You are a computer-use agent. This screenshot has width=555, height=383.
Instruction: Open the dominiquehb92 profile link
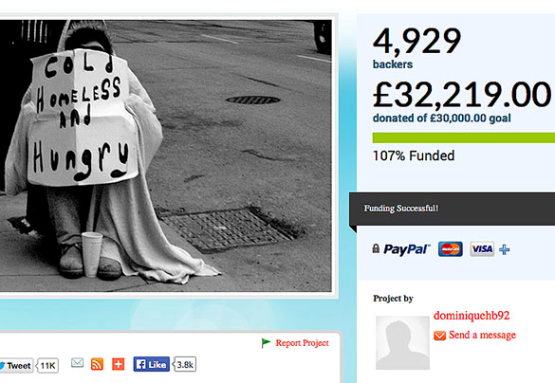(472, 315)
